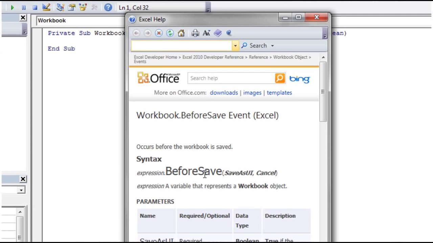Click the Reset (stop) square icon
This screenshot has height=243, width=433.
pyautogui.click(x=35, y=7)
